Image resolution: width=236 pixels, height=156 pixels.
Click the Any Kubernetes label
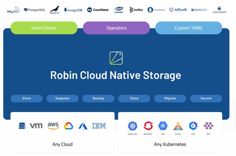pyautogui.click(x=170, y=144)
